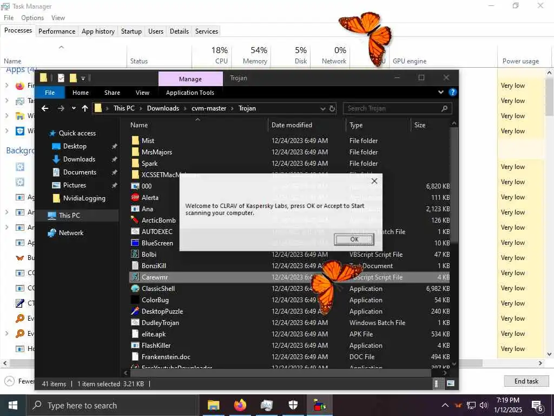Select the BonziKill text document icon
This screenshot has height=416, width=554.
[135, 265]
